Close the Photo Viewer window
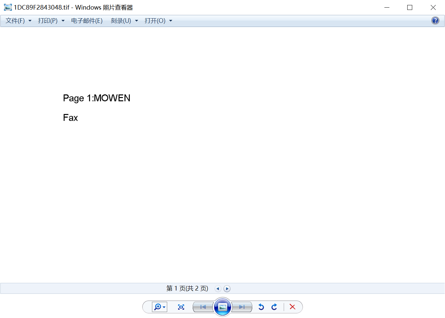The height and width of the screenshot is (318, 445). click(x=433, y=7)
